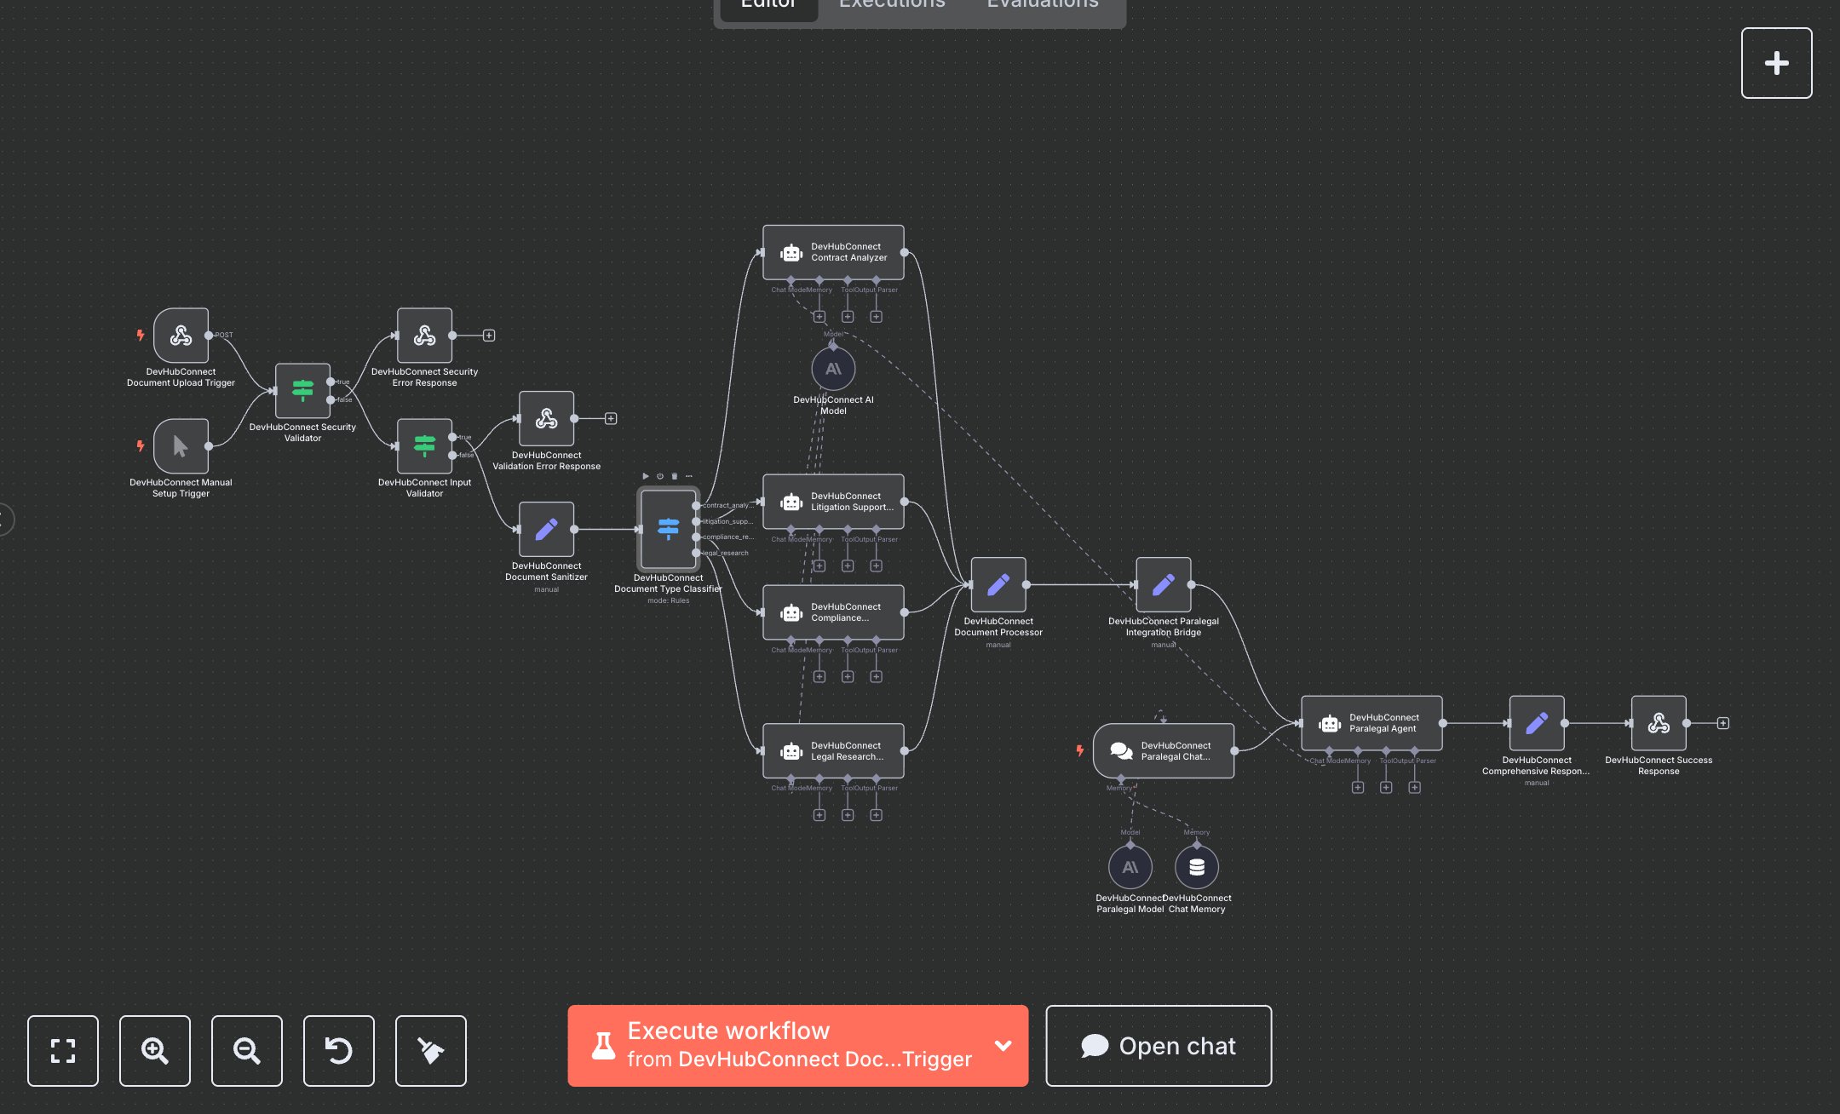
Task: Add a Tool sub-node to Contract Analyzer
Action: click(848, 317)
